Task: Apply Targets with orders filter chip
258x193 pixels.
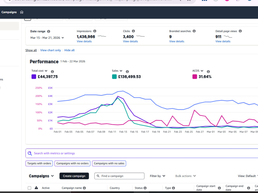Action: click(39, 163)
